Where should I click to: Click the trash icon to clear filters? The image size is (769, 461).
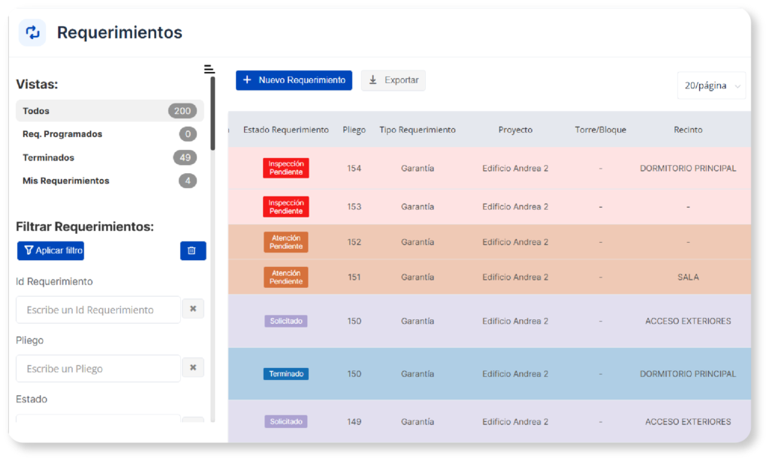(x=193, y=251)
